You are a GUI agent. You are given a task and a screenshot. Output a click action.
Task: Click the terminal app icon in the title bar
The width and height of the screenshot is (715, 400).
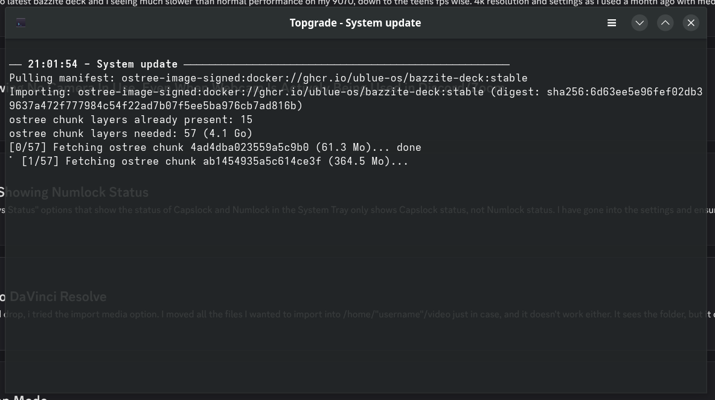tap(21, 22)
